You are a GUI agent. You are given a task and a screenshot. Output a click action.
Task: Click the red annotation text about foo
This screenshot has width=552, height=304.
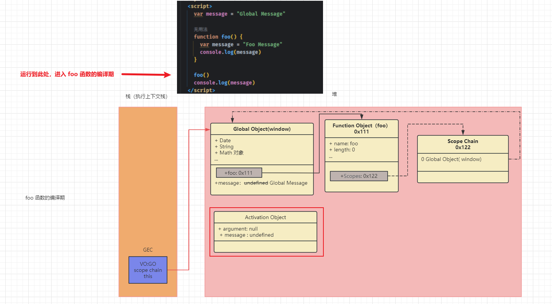(x=67, y=75)
